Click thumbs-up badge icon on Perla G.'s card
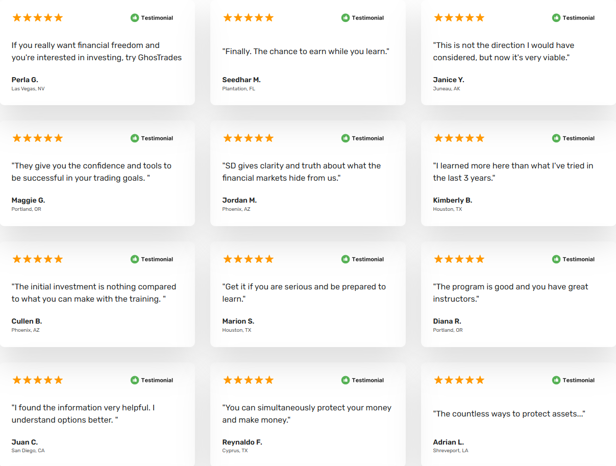This screenshot has width=616, height=466. [135, 18]
